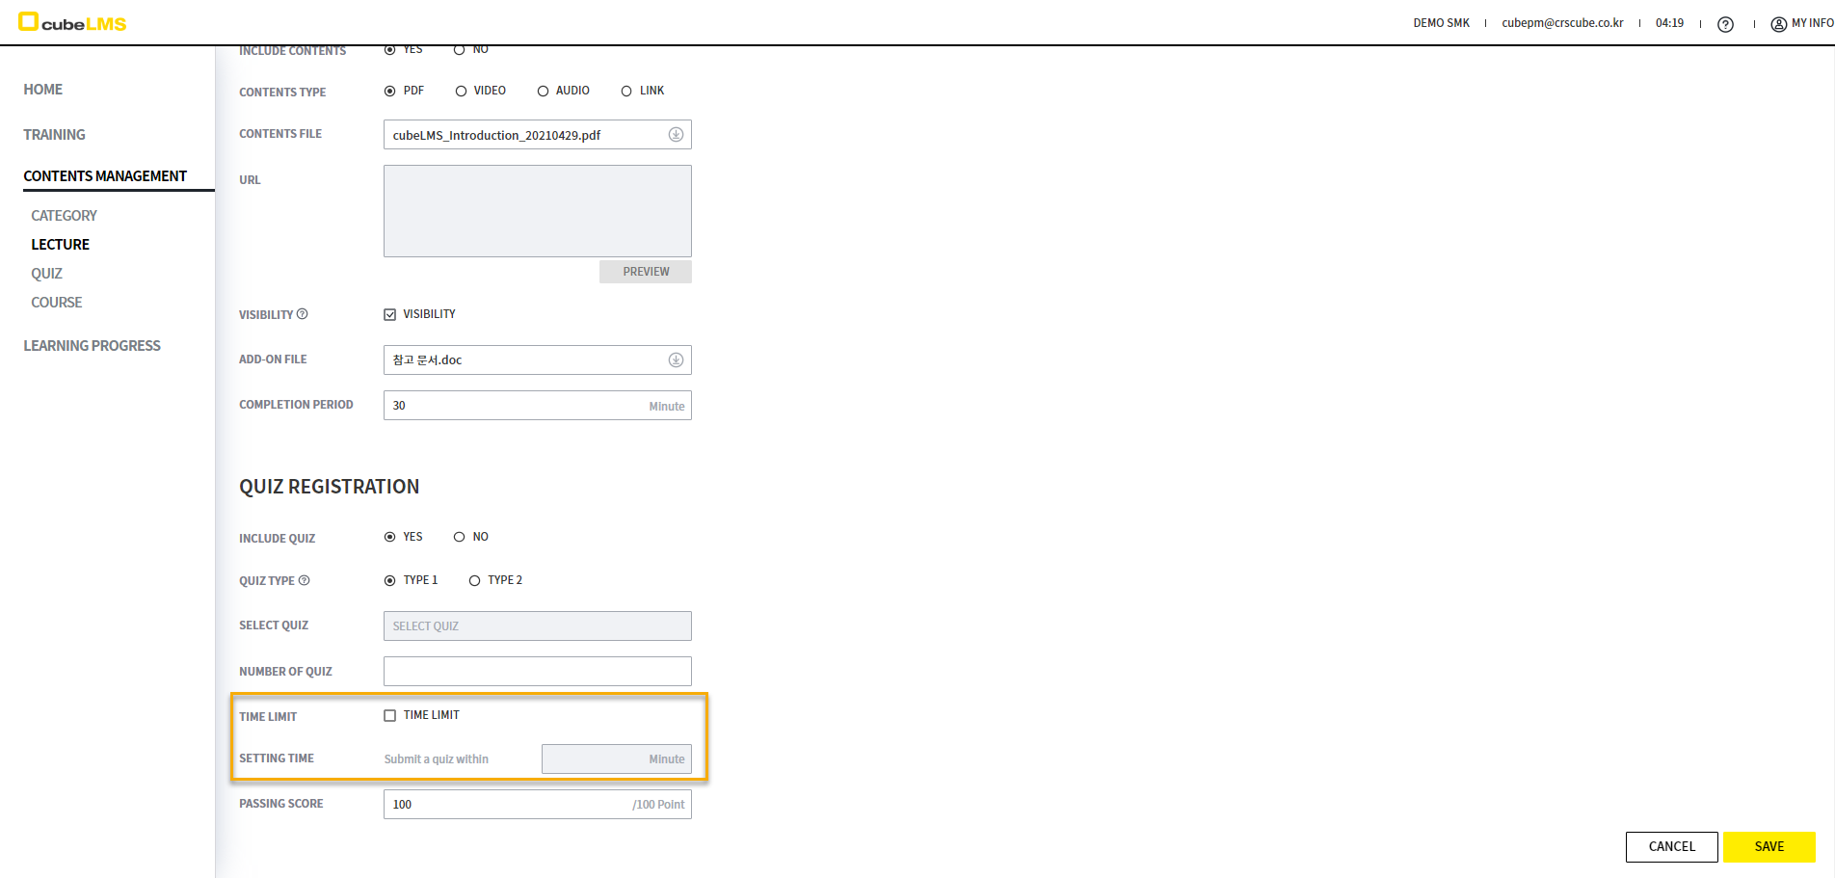Choose TYPE 2 quiz type
Image resolution: width=1835 pixels, height=878 pixels.
click(x=474, y=580)
